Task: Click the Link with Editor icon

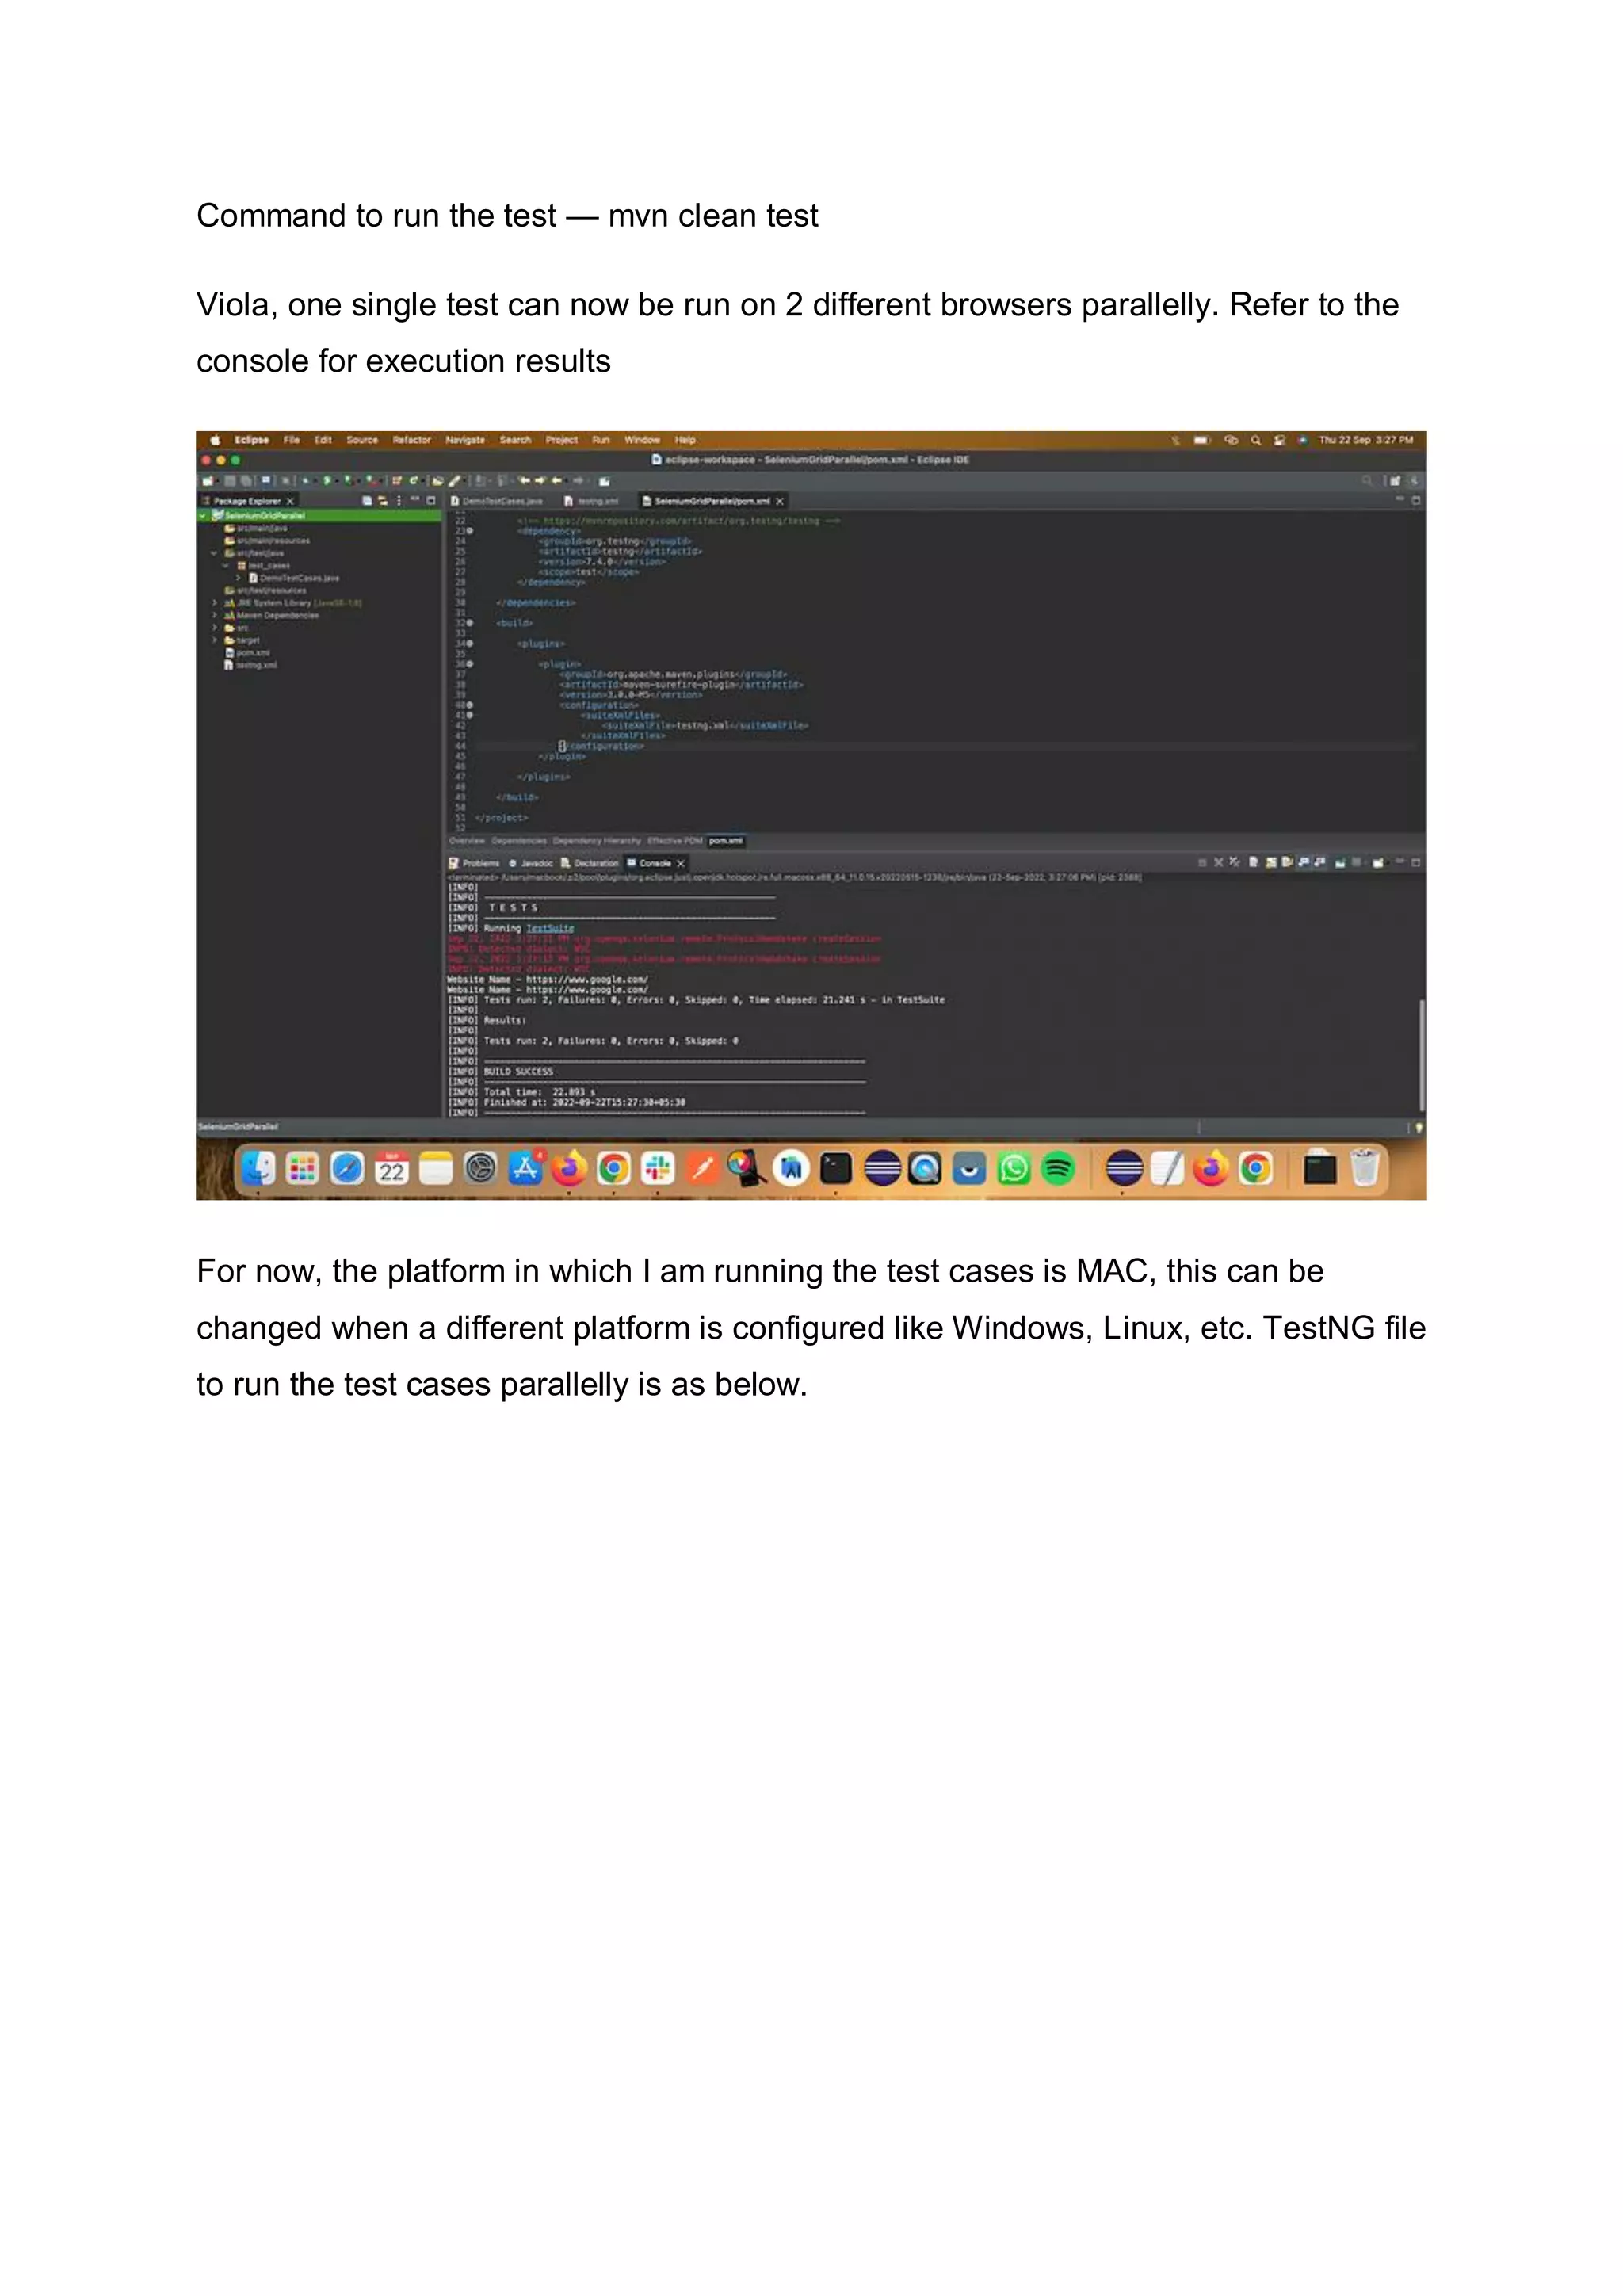Action: pyautogui.click(x=382, y=500)
